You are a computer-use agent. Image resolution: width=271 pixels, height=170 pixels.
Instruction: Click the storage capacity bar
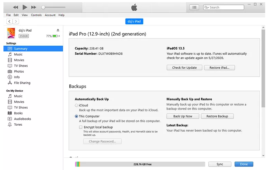pos(140,164)
